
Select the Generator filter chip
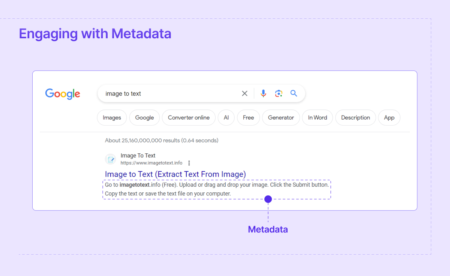pos(281,117)
